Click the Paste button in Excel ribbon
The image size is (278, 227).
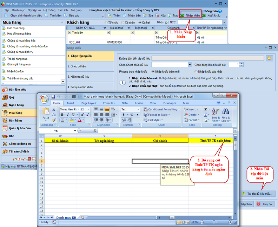46,114
